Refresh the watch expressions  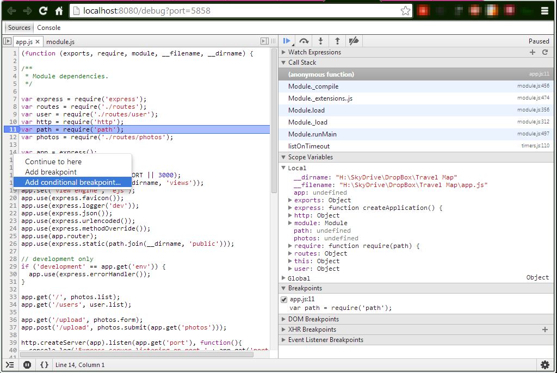coord(545,52)
